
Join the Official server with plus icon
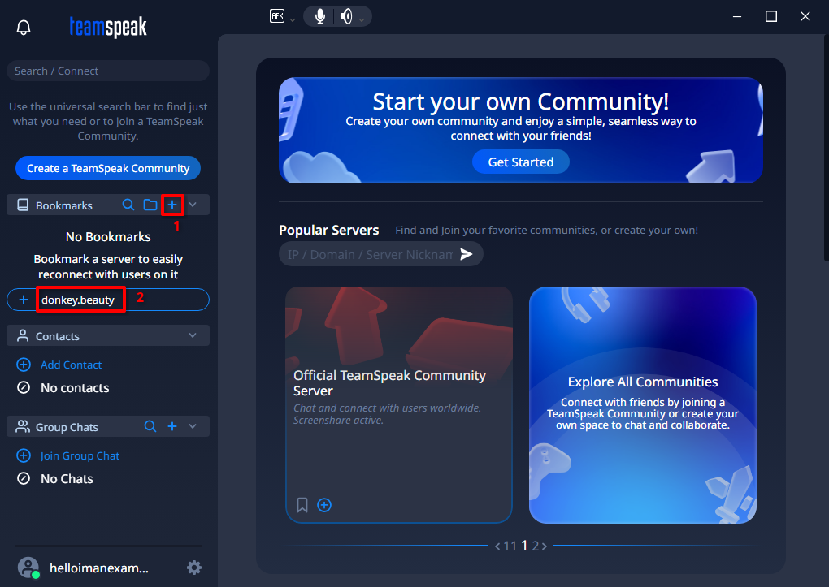(x=324, y=505)
